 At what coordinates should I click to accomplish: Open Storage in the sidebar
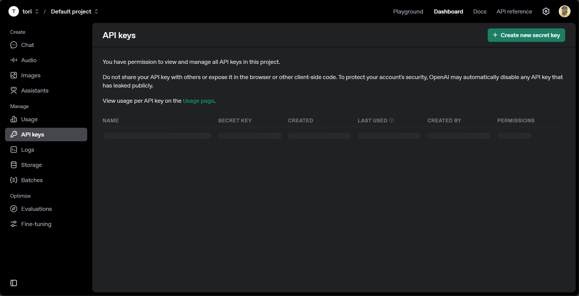pos(46,165)
